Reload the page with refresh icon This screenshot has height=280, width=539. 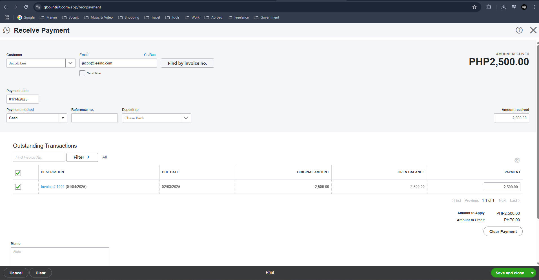point(26,7)
